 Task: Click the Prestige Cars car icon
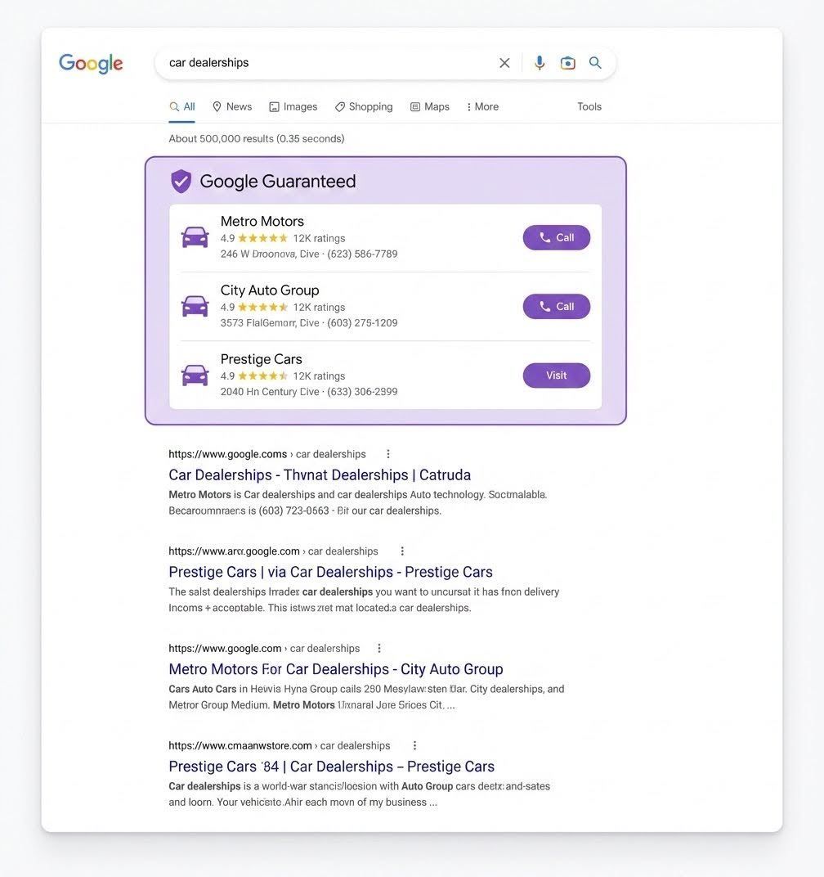coord(195,376)
